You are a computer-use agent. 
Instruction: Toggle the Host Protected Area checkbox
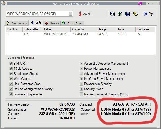pyautogui.click(x=11, y=84)
